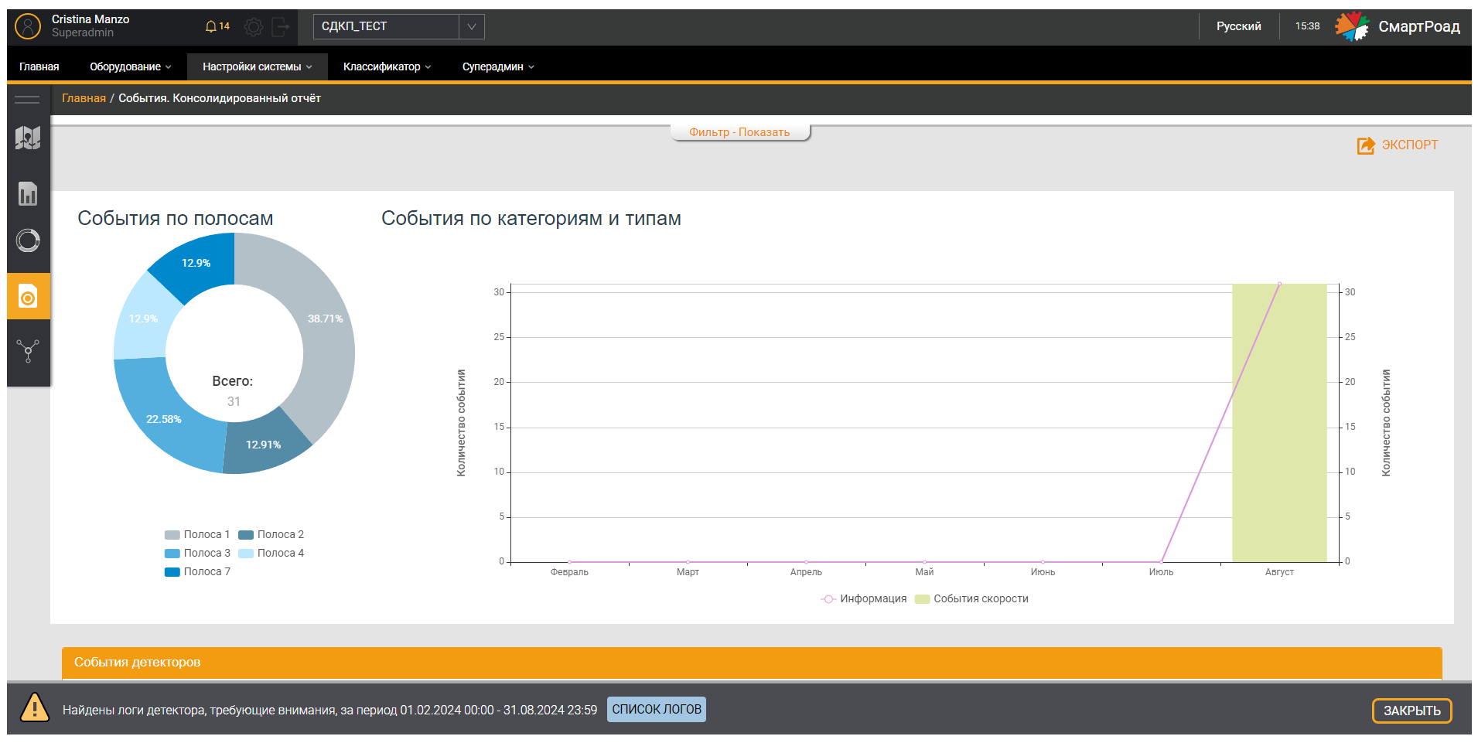Select the highlighted events sidebar icon
This screenshot has height=743, width=1478.
(29, 296)
